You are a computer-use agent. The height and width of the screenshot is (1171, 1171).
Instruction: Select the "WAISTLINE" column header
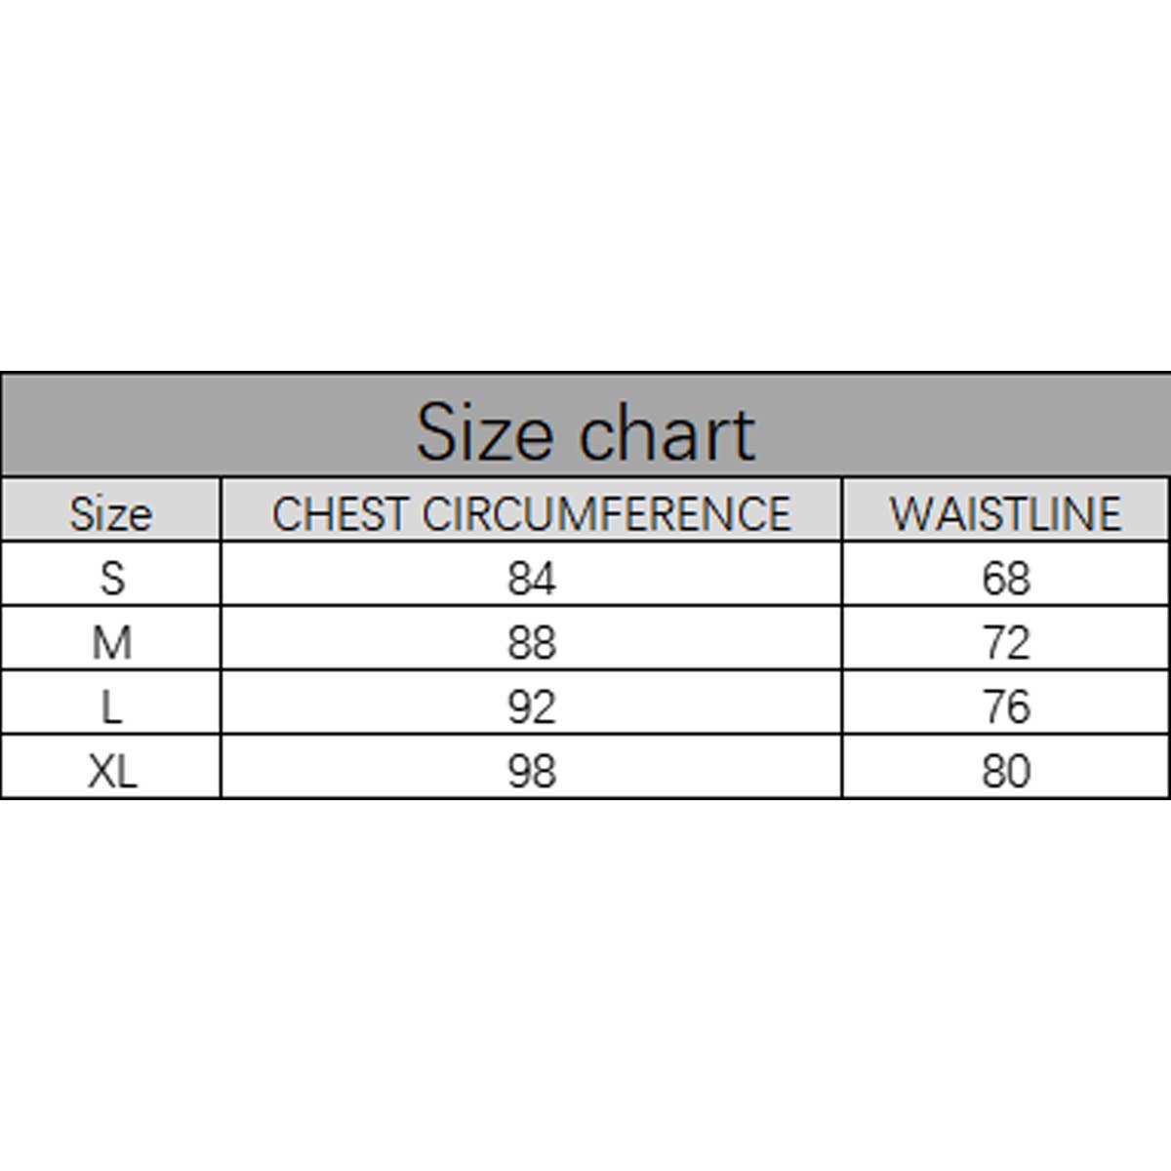tap(1005, 514)
